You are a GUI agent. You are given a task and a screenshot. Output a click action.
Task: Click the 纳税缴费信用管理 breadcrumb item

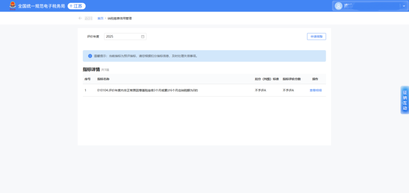tap(120, 18)
